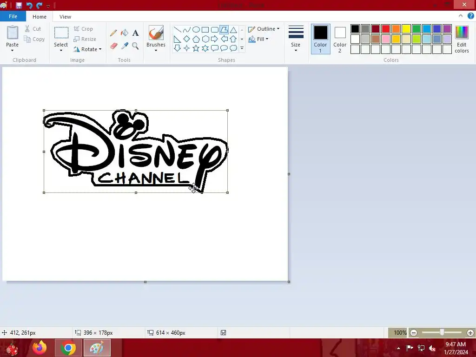
Task: Collapse the ribbon with the chevron
Action: (461, 16)
